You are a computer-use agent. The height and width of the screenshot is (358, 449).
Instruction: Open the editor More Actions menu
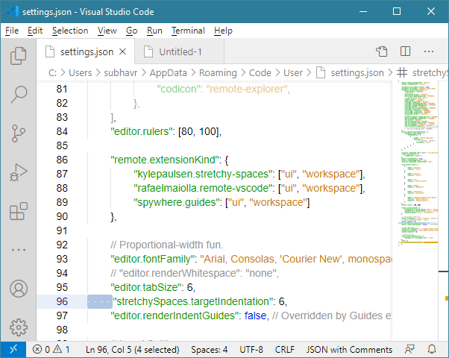(429, 51)
